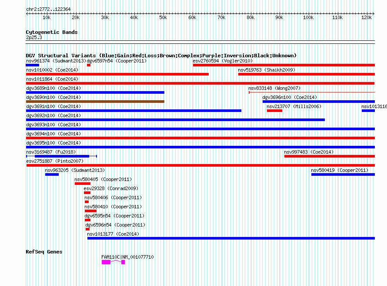Open the FAM110C|NM_001077710 gene label

pyautogui.click(x=127, y=257)
